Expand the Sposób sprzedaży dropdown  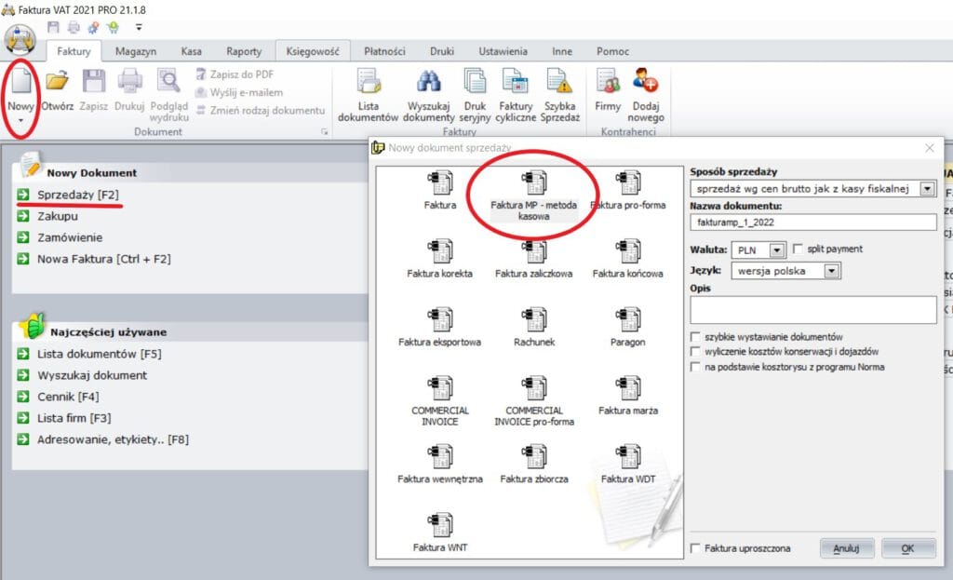[x=927, y=189]
